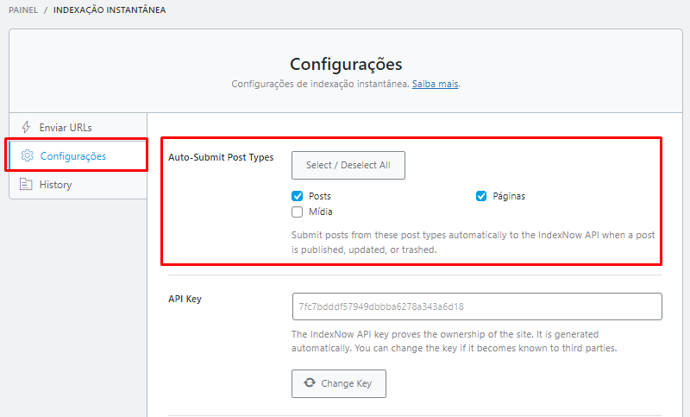The height and width of the screenshot is (417, 690).
Task: Click the gear icon beside Configurações
Action: (x=27, y=156)
